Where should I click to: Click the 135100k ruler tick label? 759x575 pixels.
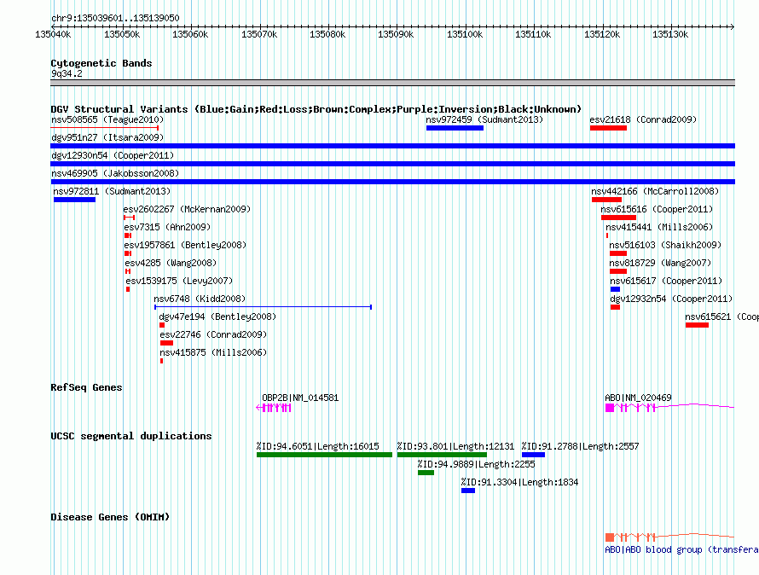pyautogui.click(x=465, y=34)
